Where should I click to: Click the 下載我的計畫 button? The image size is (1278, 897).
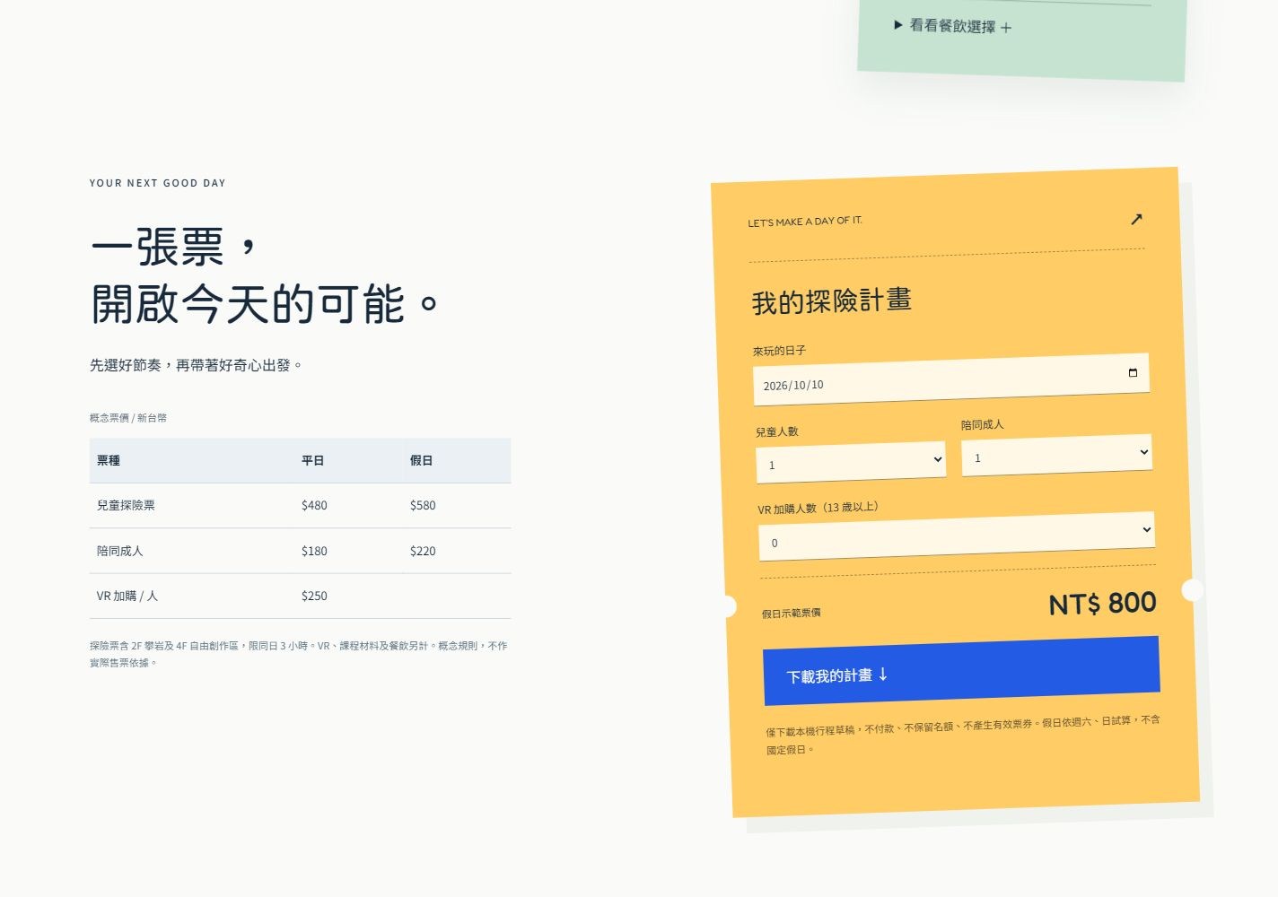961,670
